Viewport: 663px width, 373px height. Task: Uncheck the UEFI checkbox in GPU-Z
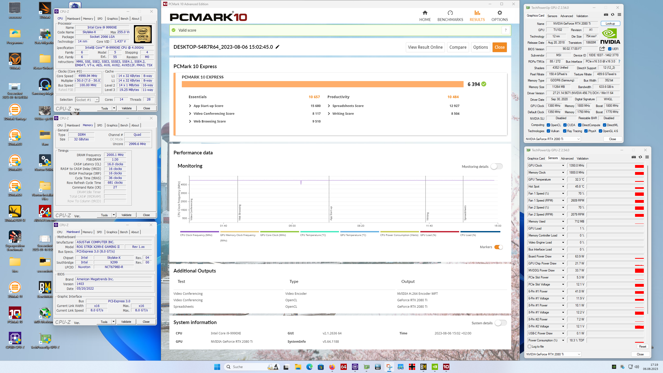pos(610,49)
